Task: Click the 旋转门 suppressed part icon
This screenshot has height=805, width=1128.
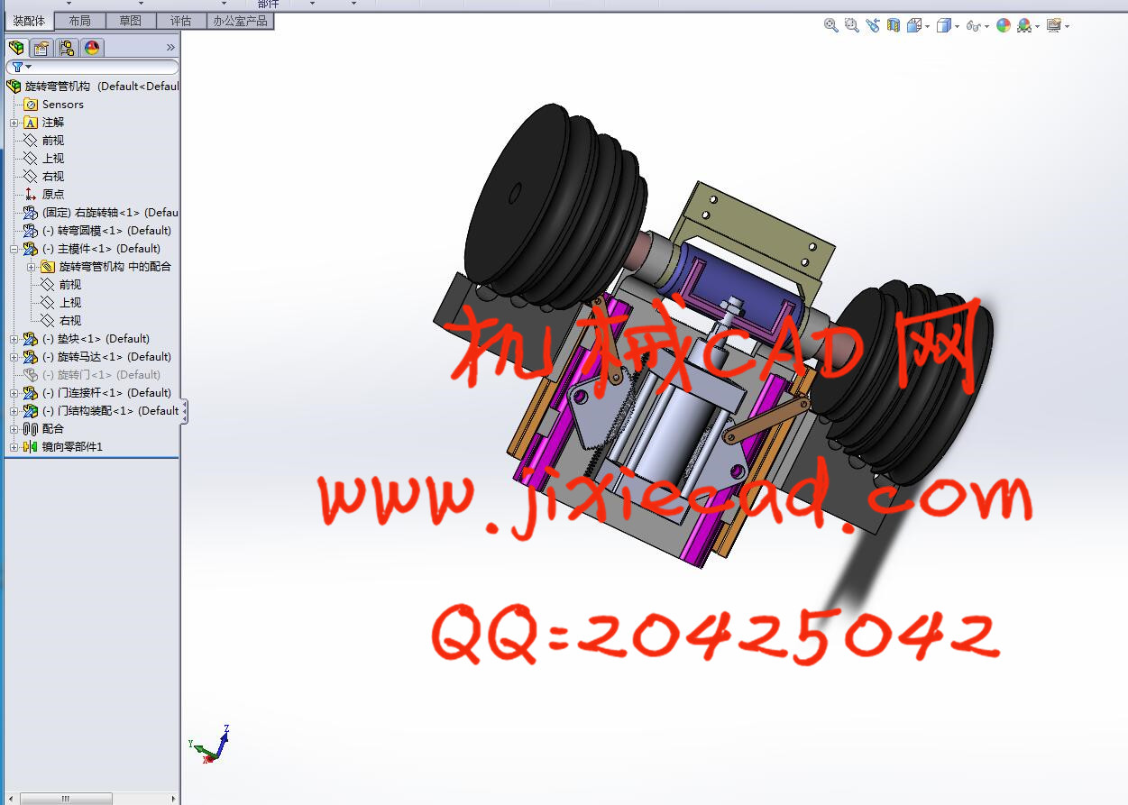Action: [31, 375]
